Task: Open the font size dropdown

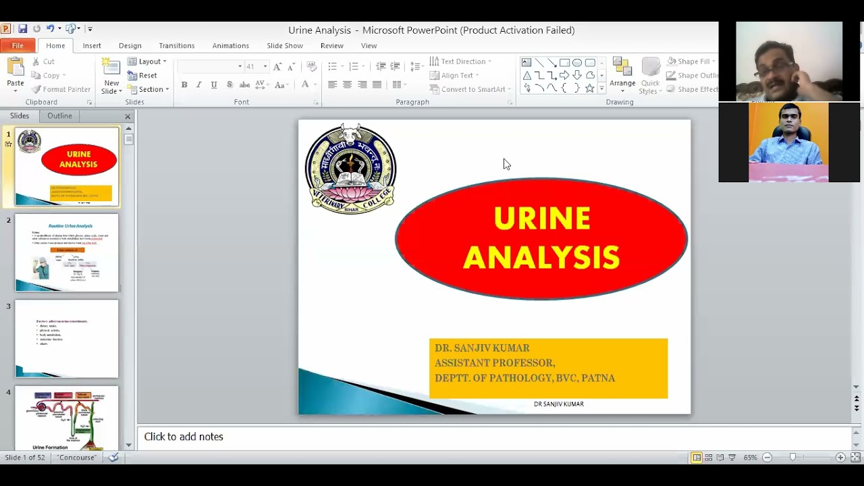Action: 265,66
